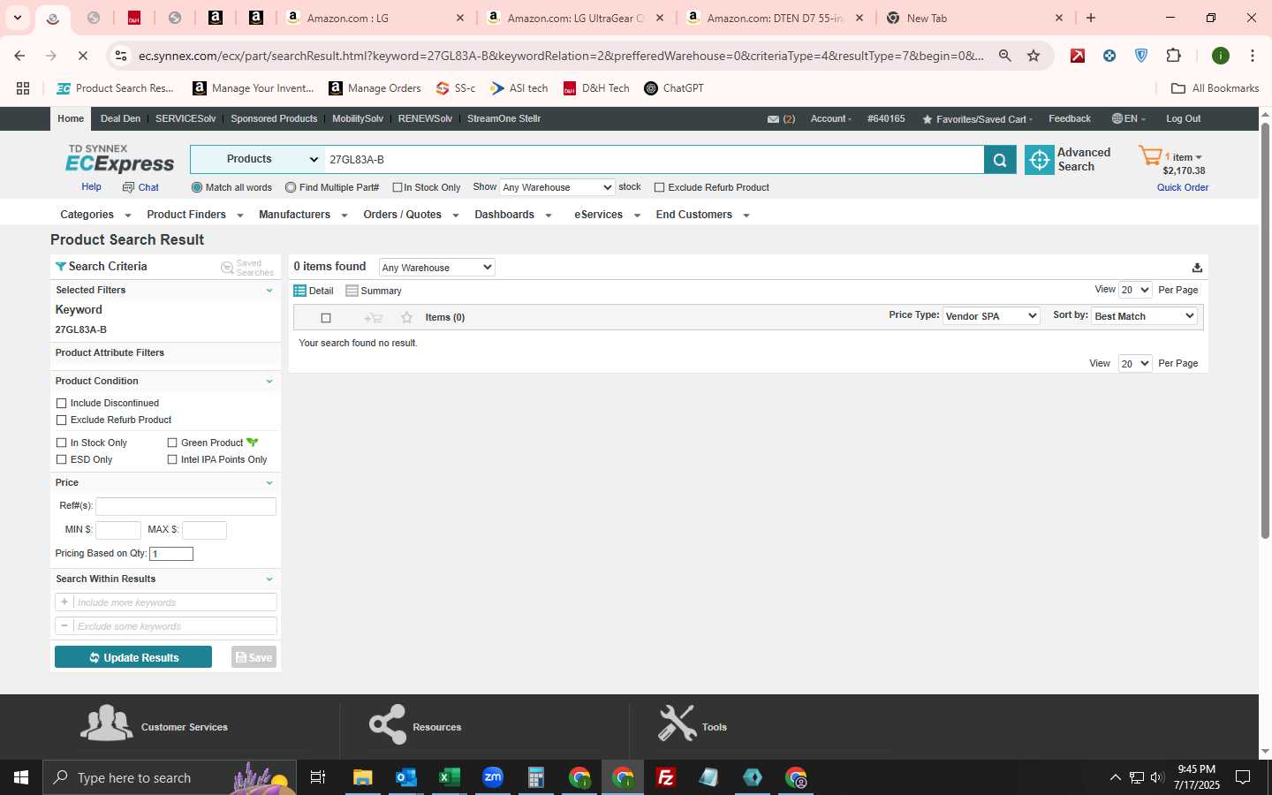The width and height of the screenshot is (1272, 795).
Task: Click the Log Out link
Action: [1183, 118]
